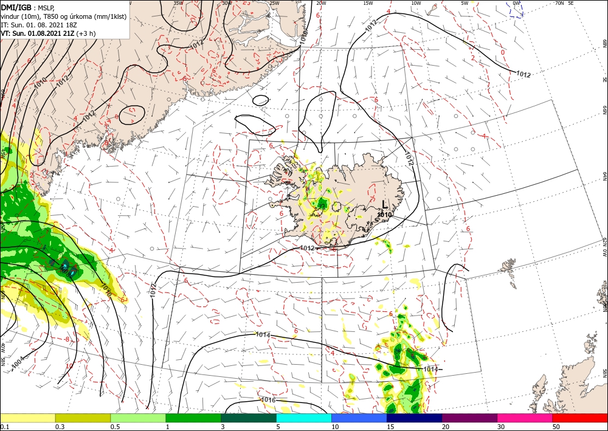Select the 'IT: Sun. 01. 08. 2021 18Z' line
Screen dimensions: 608x431
[x=40, y=25]
